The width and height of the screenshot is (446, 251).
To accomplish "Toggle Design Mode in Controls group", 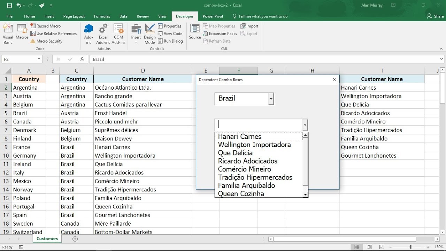I will point(149,33).
